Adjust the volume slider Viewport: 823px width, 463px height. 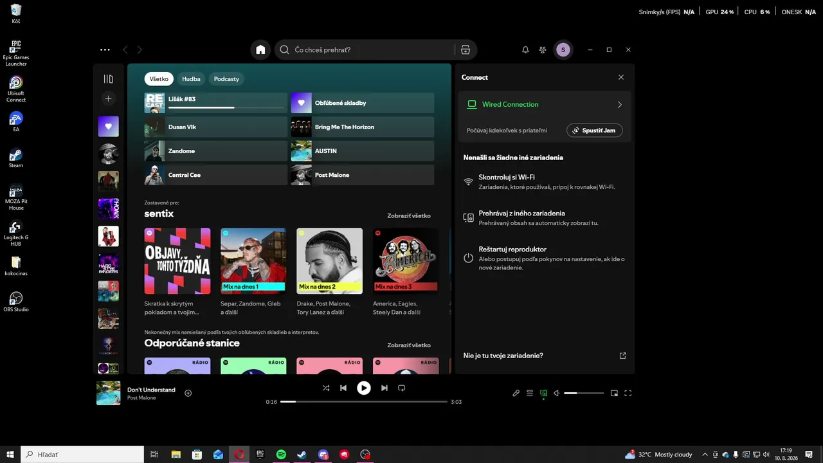[584, 393]
